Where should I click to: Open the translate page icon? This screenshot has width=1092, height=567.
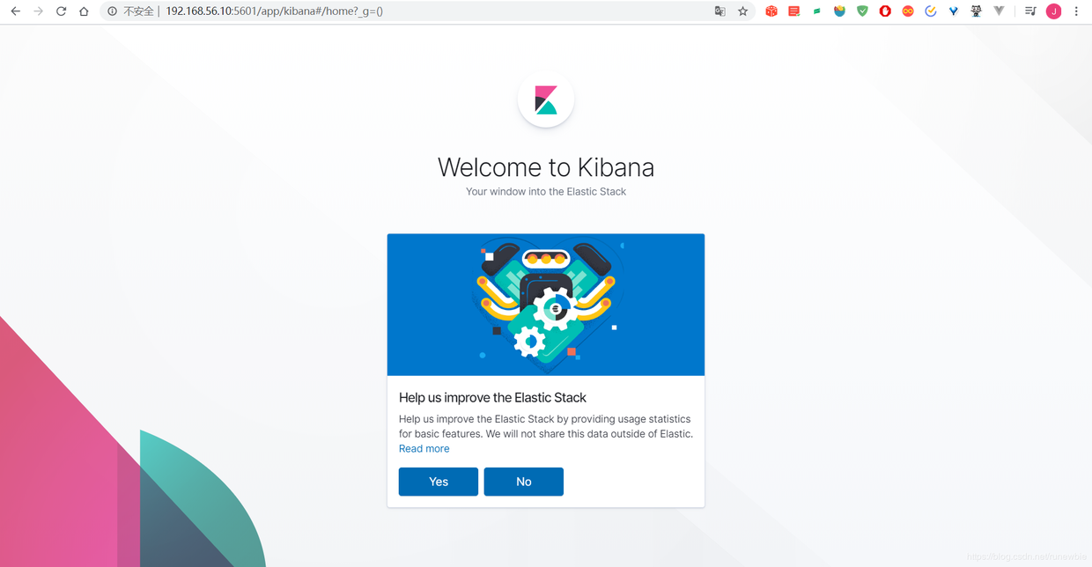[719, 11]
